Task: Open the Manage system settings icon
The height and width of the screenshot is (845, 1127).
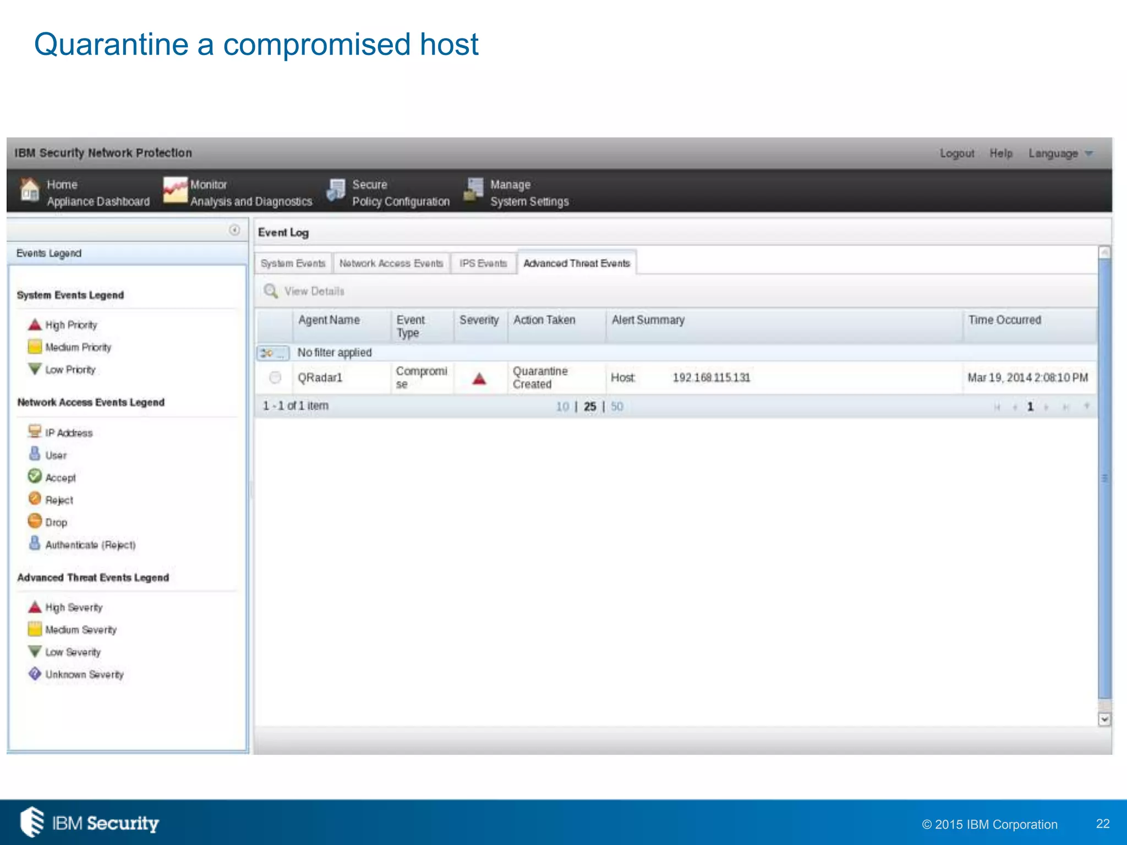Action: coord(473,190)
